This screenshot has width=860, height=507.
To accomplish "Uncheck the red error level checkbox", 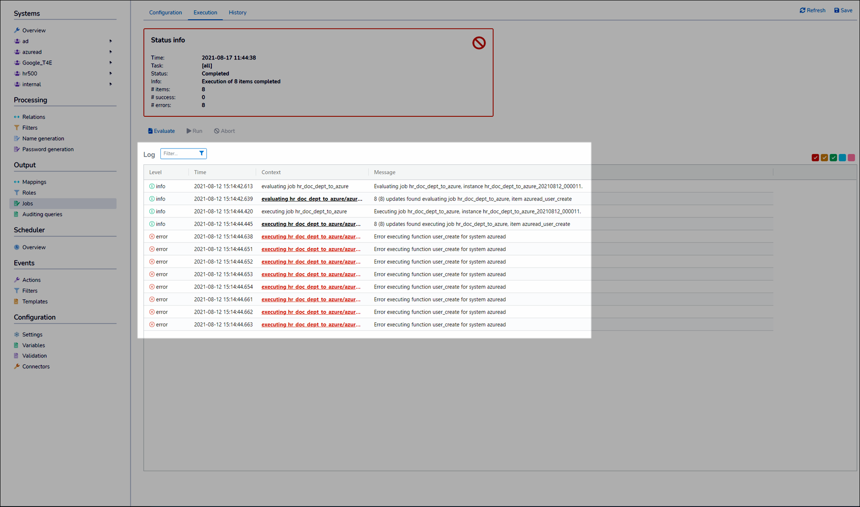I will (815, 158).
